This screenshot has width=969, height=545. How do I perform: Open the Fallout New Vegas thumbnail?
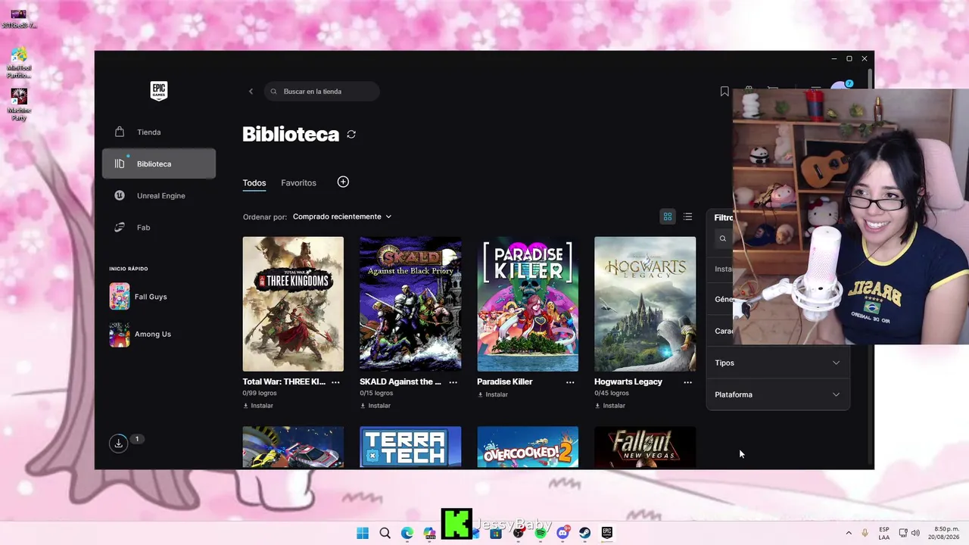click(645, 447)
